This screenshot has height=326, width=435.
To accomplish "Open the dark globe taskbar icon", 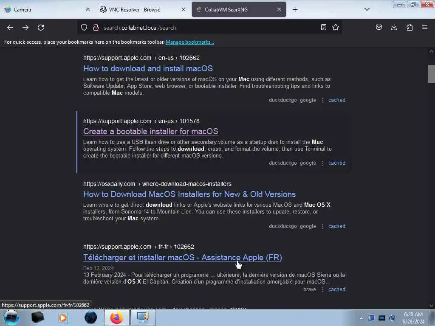I will tap(90, 318).
